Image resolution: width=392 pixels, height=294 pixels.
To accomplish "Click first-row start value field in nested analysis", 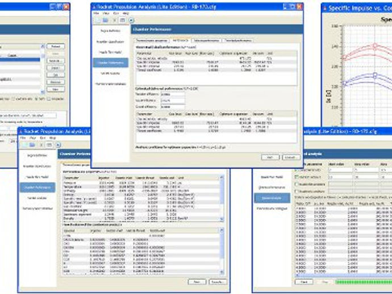I will [x=340, y=170].
